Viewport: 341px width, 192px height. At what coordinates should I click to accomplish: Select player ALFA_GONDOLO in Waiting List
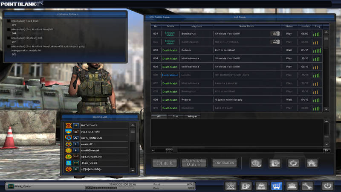[96, 138]
